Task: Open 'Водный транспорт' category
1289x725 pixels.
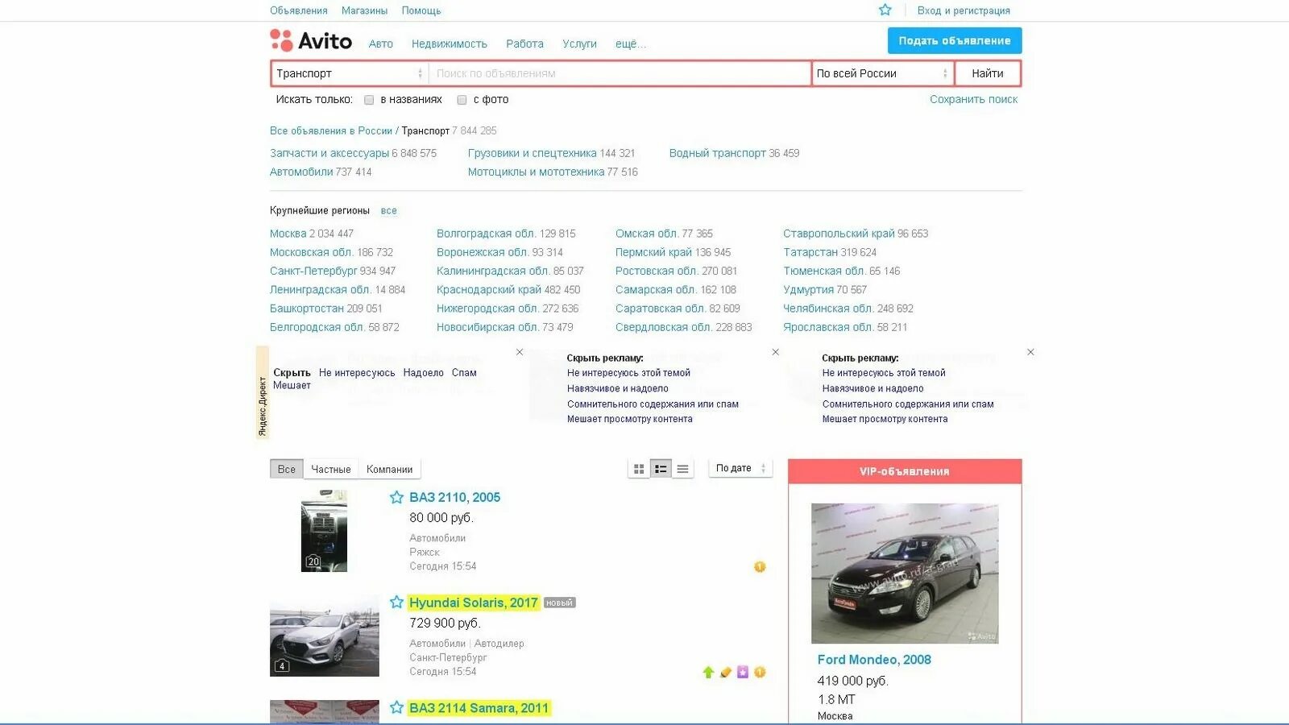Action: click(x=717, y=153)
